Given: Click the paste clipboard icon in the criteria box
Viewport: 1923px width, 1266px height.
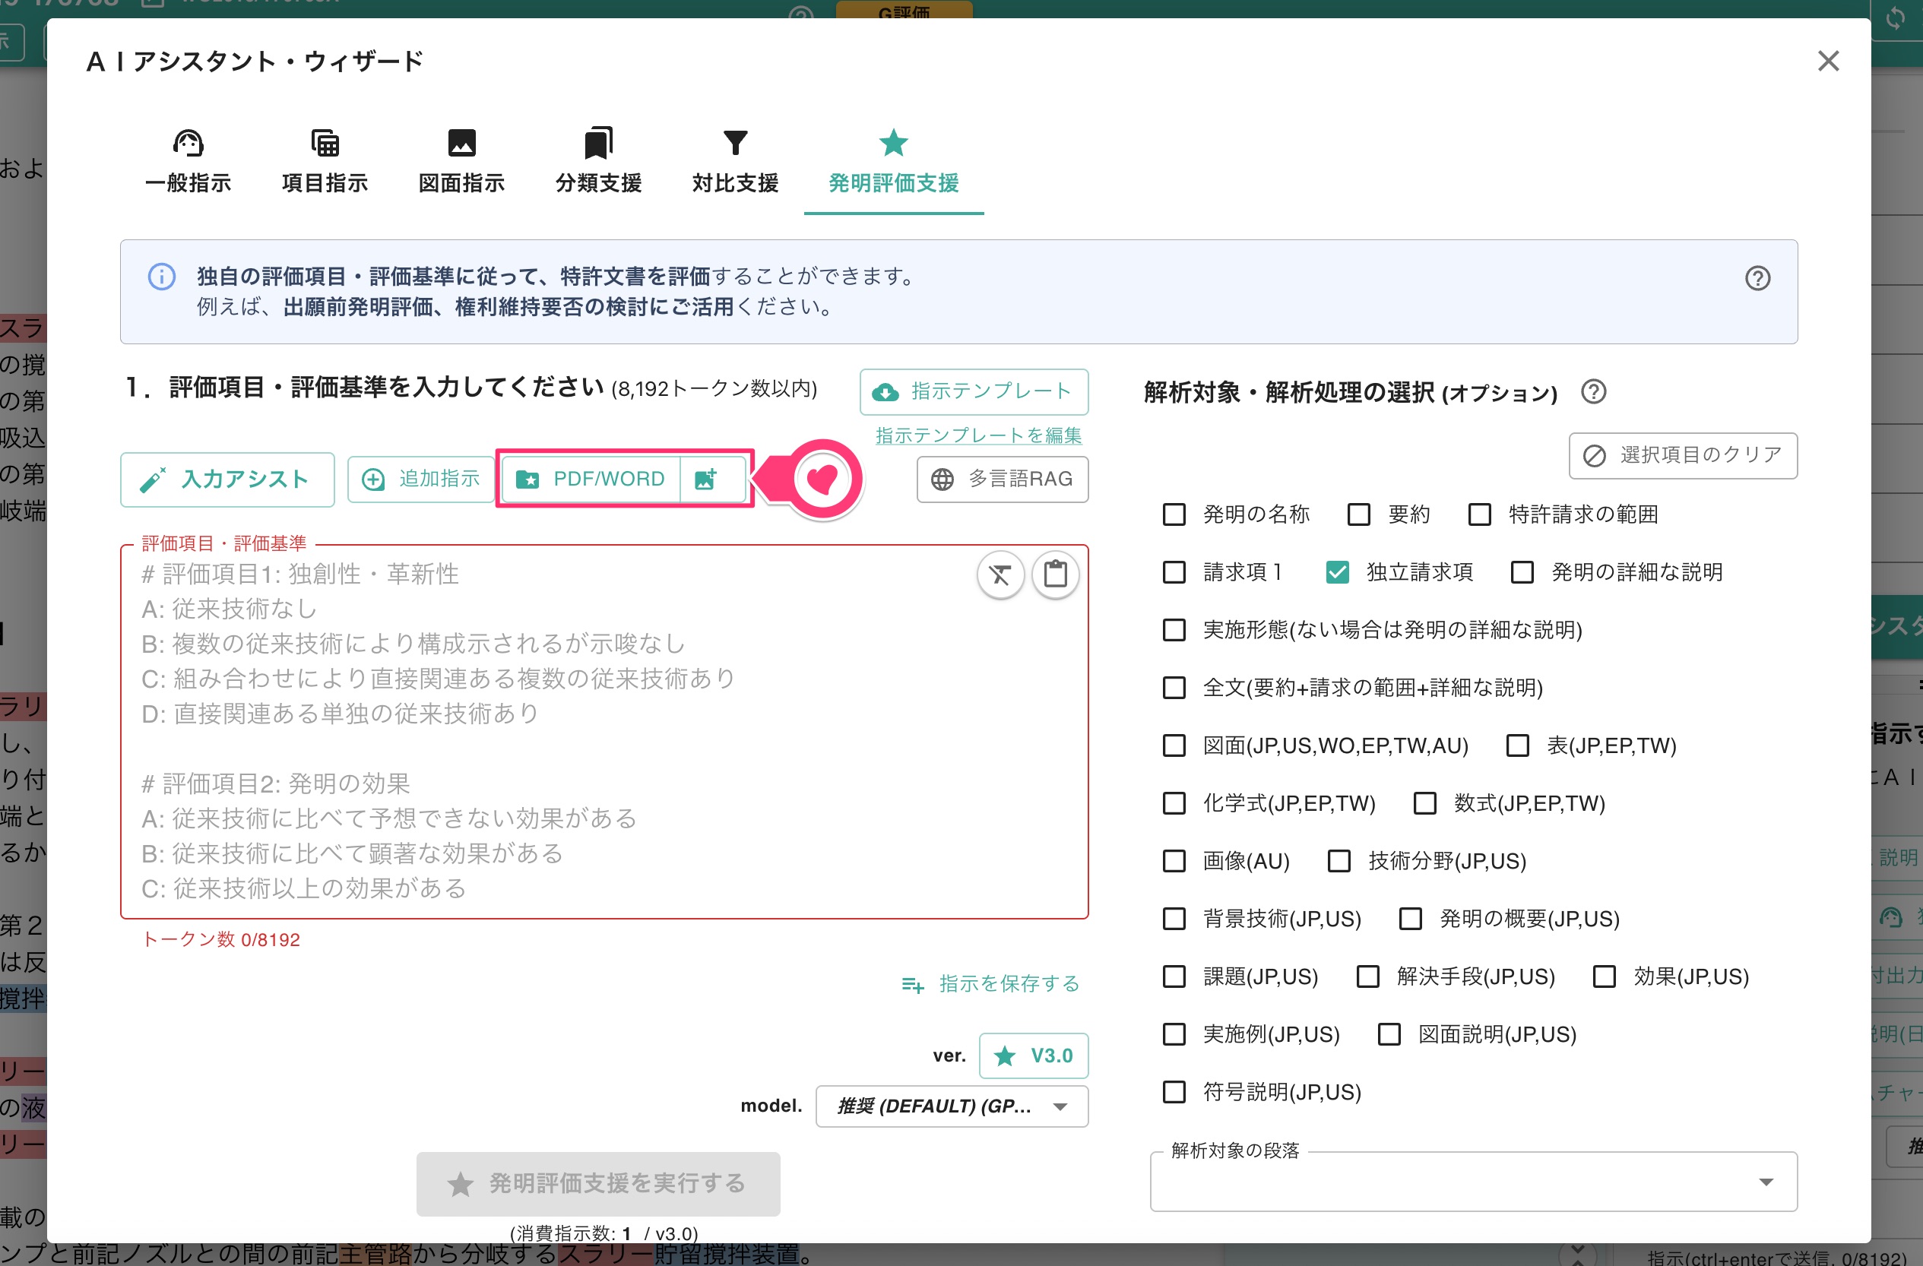Looking at the screenshot, I should [x=1055, y=574].
